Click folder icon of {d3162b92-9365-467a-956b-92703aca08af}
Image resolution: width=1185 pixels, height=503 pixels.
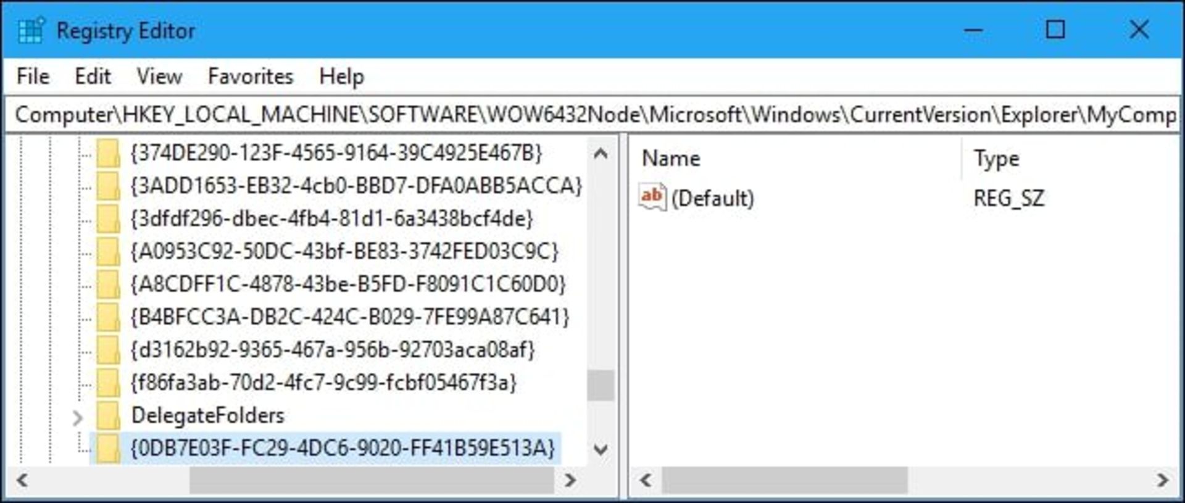pos(108,349)
